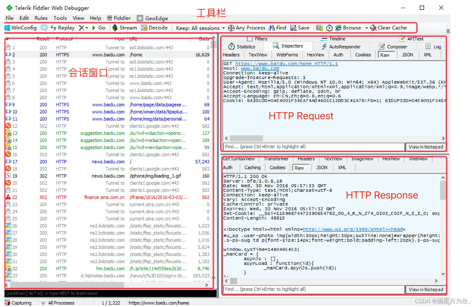The height and width of the screenshot is (307, 475).
Task: Replay the selected session
Action: point(63,28)
